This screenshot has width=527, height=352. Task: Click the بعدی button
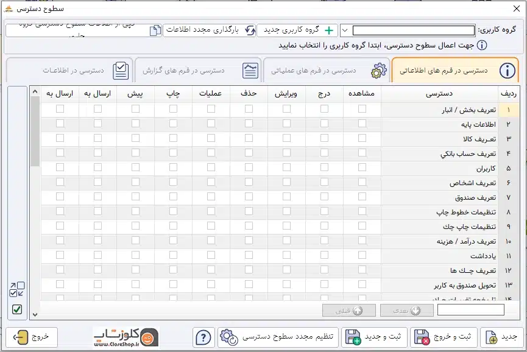point(407,311)
